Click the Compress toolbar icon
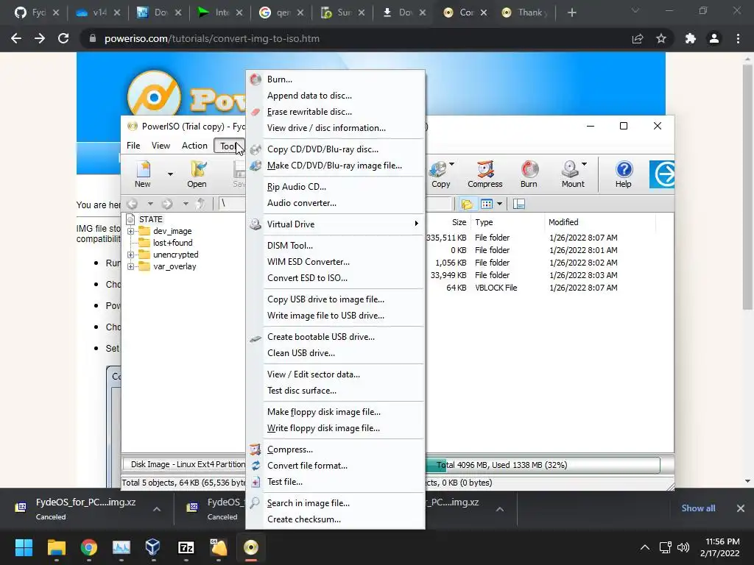The height and width of the screenshot is (565, 754). point(485,174)
